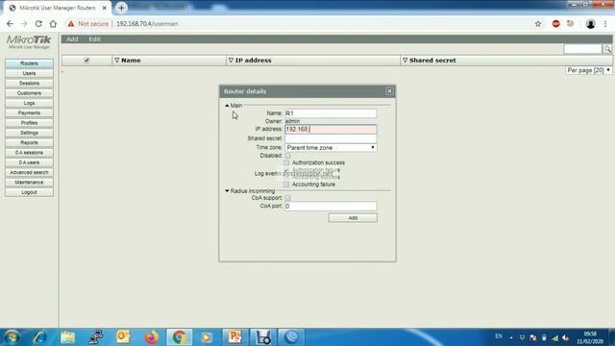Viewport: 615px width, 346px height.
Task: Open Advanced search
Action: click(x=29, y=173)
